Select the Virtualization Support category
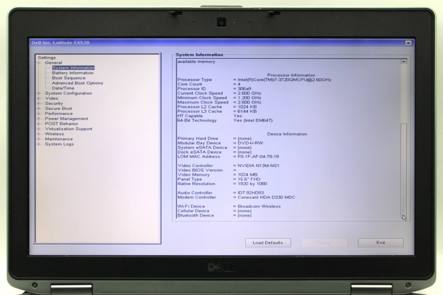Viewport: 443px width, 295px height. click(69, 129)
